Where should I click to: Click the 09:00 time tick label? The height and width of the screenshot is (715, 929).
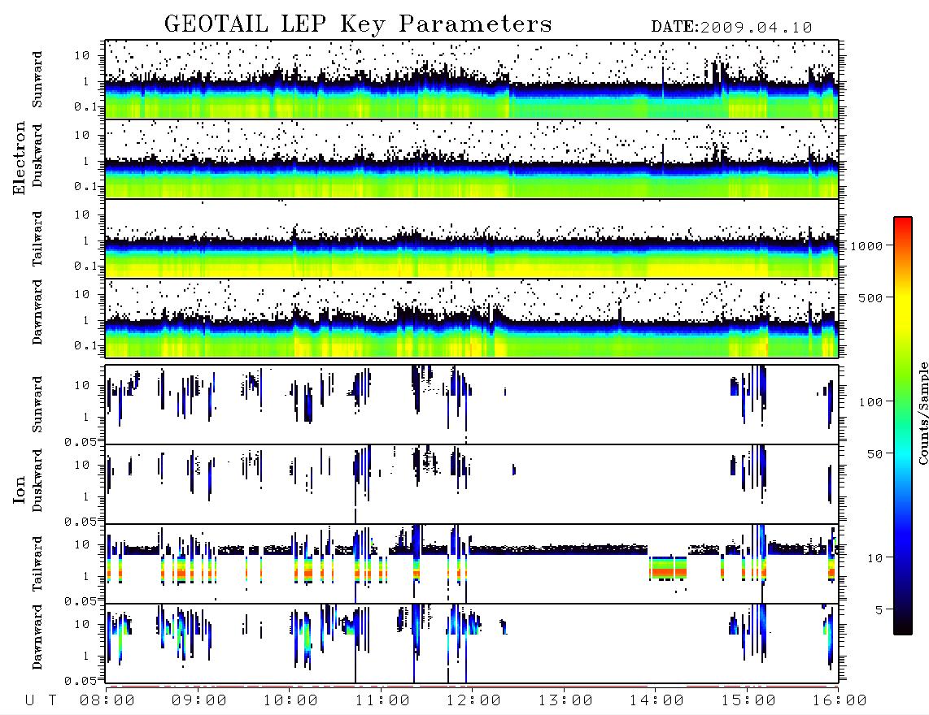199,700
